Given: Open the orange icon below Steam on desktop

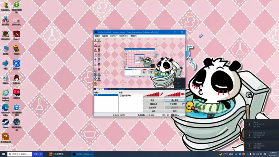Looking at the screenshot, I should 6,138.
